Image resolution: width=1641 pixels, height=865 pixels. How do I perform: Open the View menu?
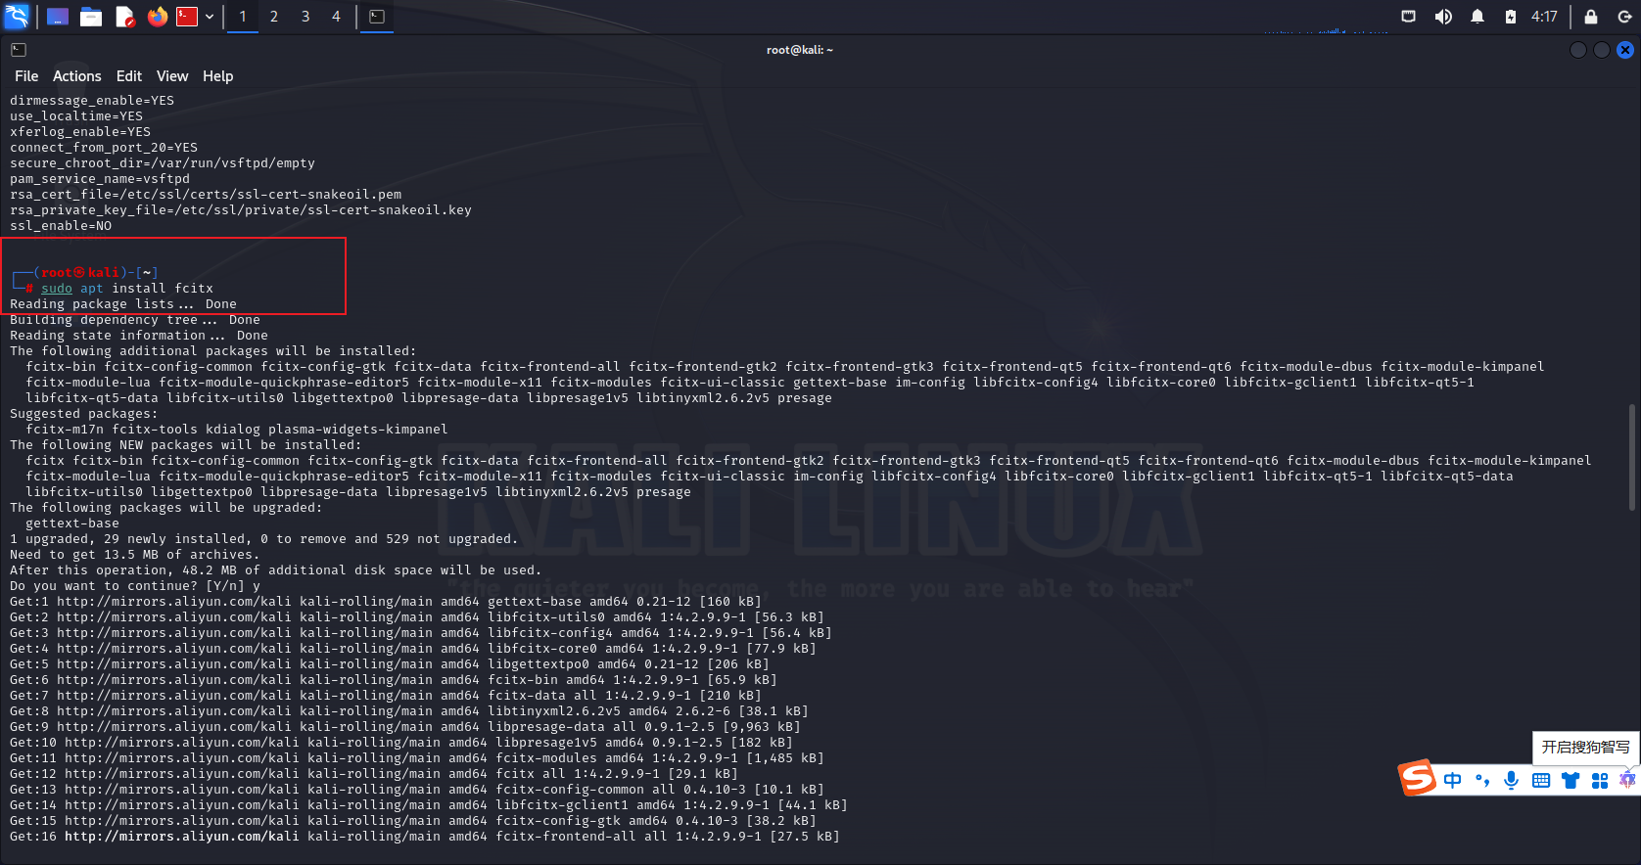click(x=172, y=76)
